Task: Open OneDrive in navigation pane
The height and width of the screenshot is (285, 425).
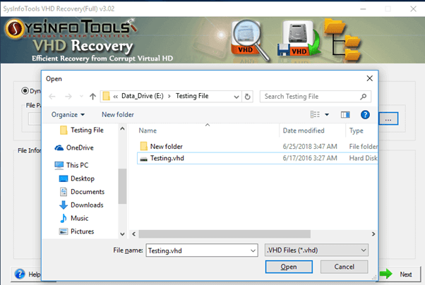Action: [x=74, y=147]
